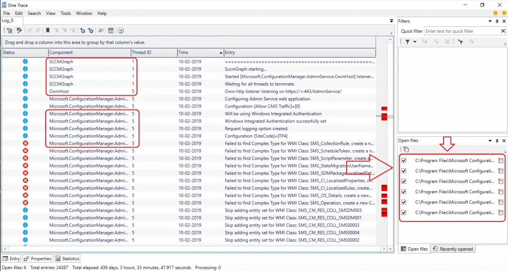Open the Filters panel options dropdown
Image resolution: width=508 pixels, height=271 pixels.
[x=490, y=21]
